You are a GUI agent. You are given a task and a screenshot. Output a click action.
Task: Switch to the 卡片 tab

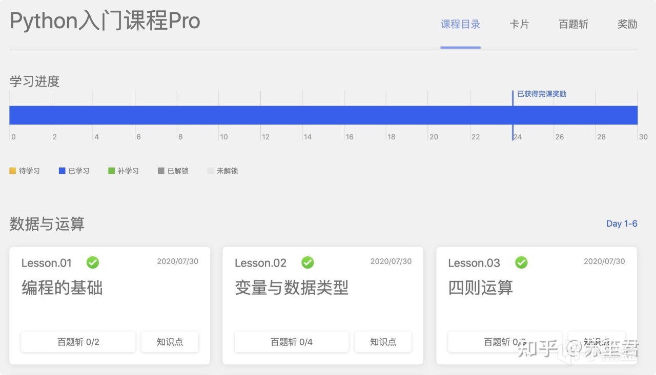coord(519,24)
